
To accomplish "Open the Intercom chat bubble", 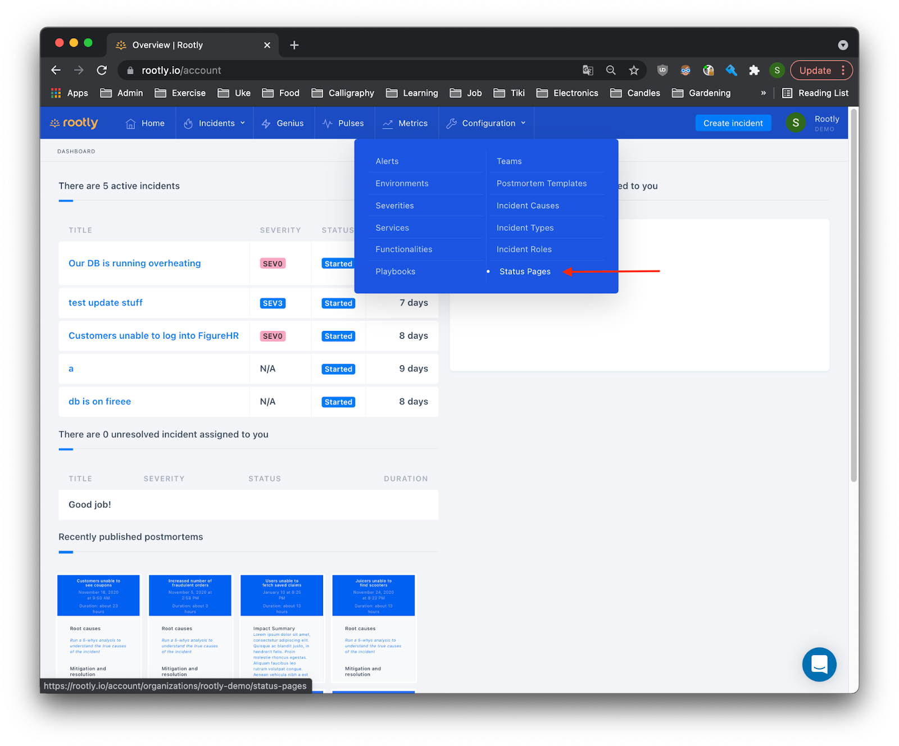I will click(x=819, y=665).
